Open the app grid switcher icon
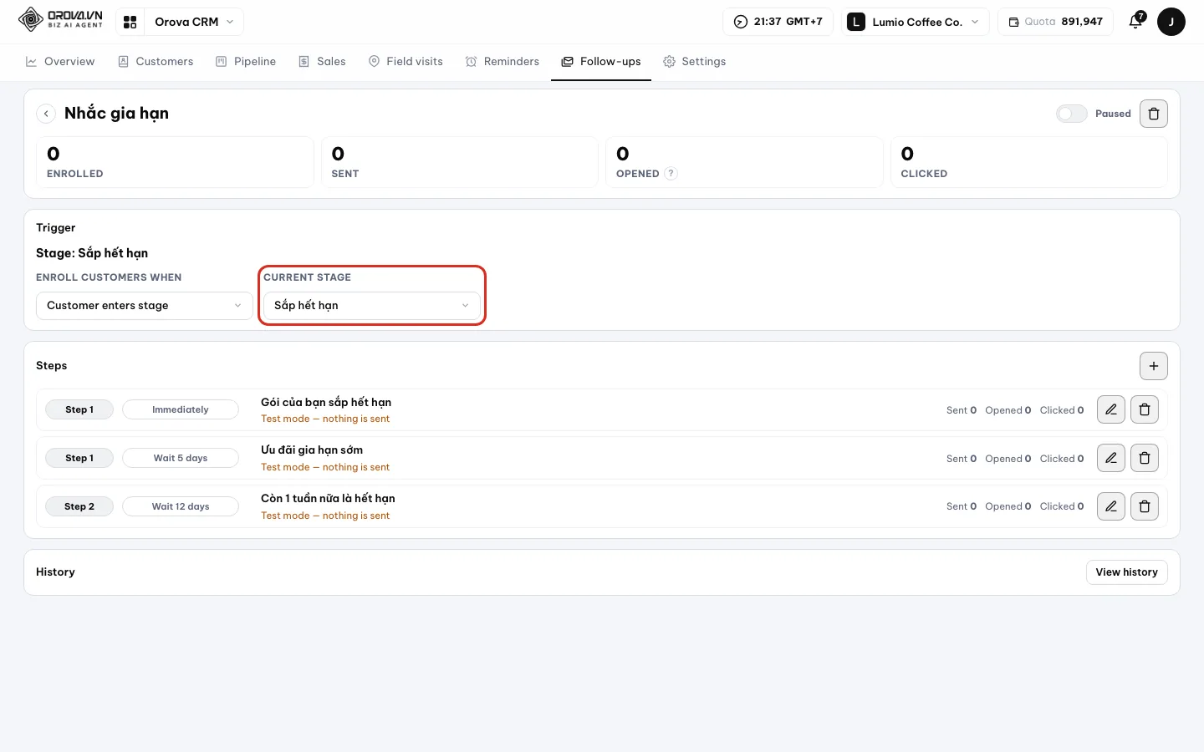This screenshot has width=1204, height=752. (130, 22)
